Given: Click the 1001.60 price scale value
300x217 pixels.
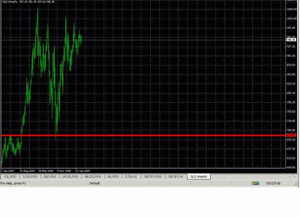Looking at the screenshot, I should [x=292, y=19].
